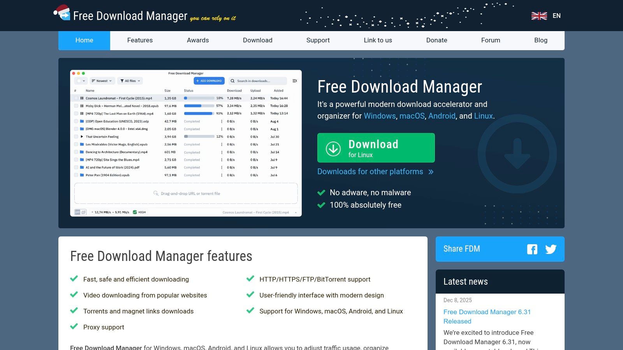Open the panel list icon top-right of FDM window
The width and height of the screenshot is (623, 350).
click(295, 81)
